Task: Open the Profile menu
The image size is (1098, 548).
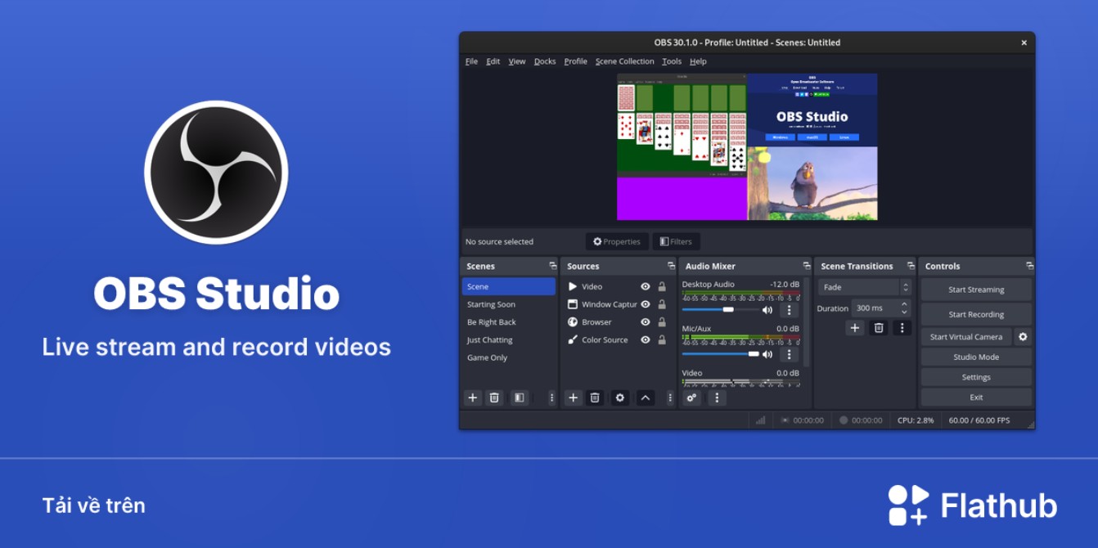Action: pos(575,61)
